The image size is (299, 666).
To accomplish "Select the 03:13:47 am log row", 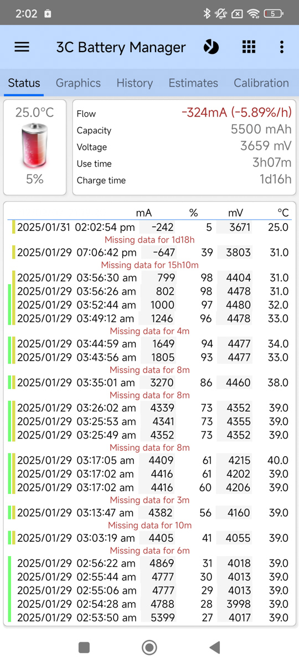I will click(x=149, y=513).
